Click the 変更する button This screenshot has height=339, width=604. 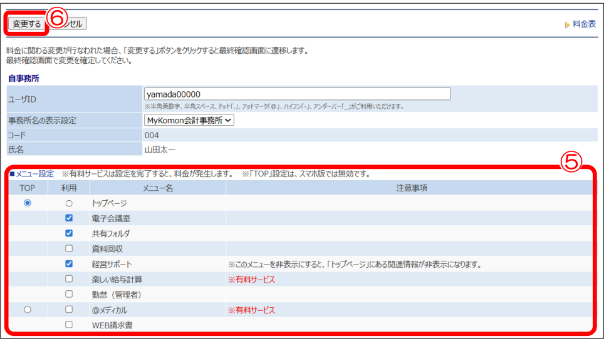tap(27, 24)
